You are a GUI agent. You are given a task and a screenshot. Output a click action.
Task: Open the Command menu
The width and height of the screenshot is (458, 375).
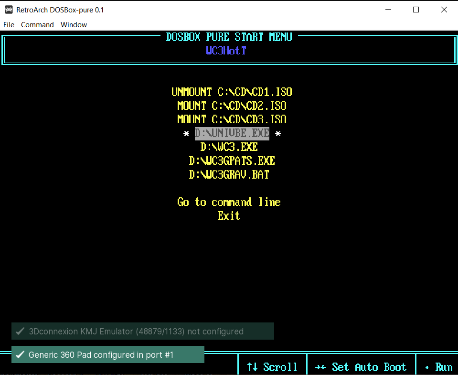tap(37, 24)
